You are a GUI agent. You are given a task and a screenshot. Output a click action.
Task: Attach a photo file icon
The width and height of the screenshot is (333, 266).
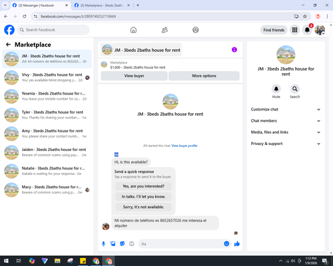[x=113, y=244]
